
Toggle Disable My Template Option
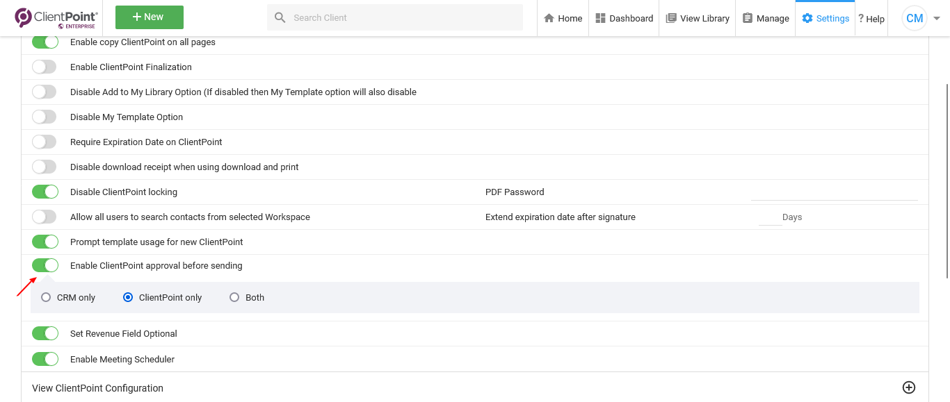[45, 117]
